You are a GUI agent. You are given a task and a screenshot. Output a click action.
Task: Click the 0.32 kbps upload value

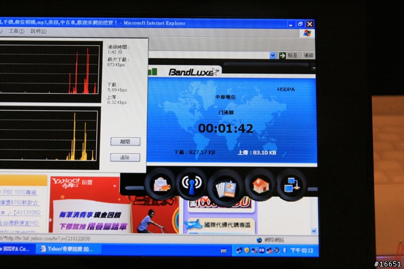click(x=117, y=102)
